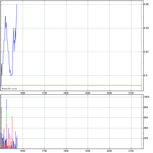
Task: Click the 0.84 price axis label
Action: click(x=146, y=28)
